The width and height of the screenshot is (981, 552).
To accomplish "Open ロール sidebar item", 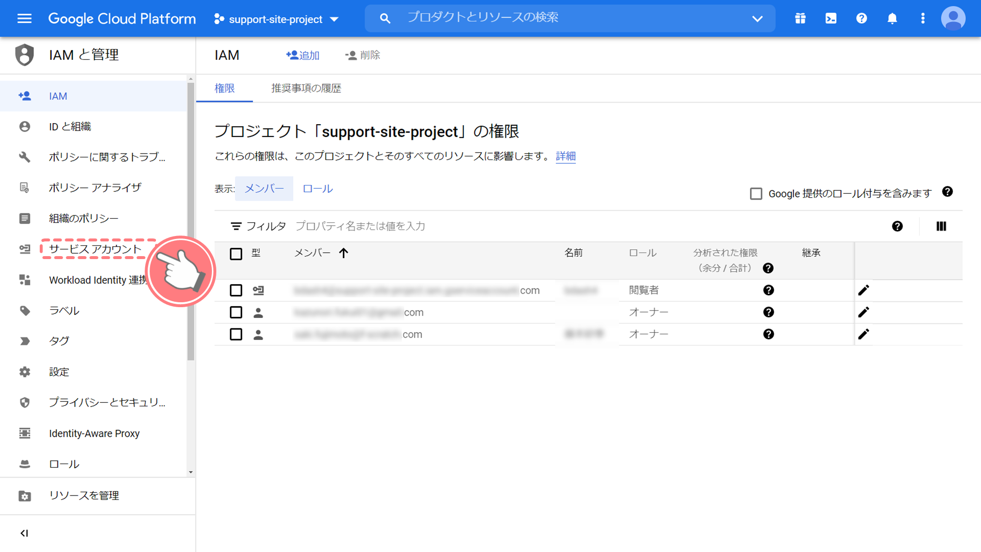I will [93, 464].
